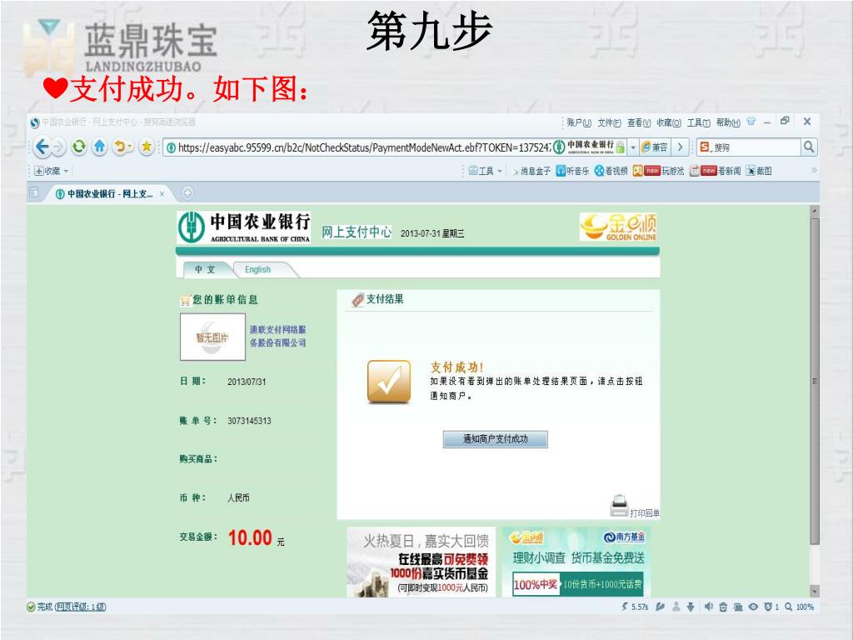
Task: Click the lightning 5.57s speed indicator
Action: 635,607
